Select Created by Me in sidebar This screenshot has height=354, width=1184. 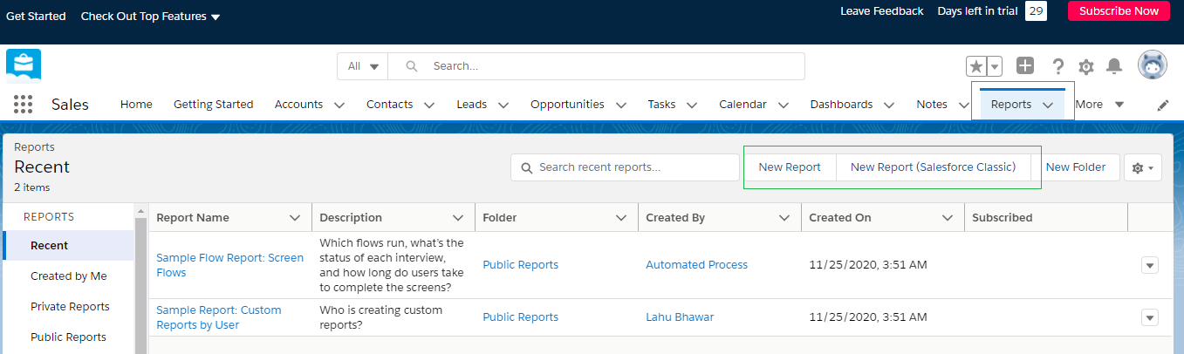coord(69,276)
